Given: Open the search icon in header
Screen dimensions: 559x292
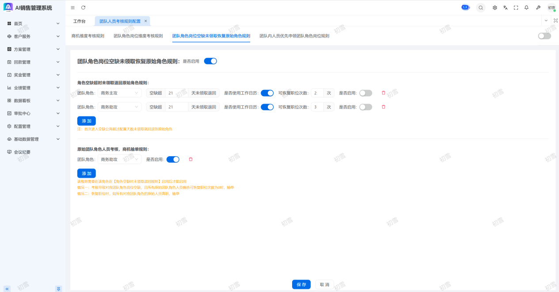Looking at the screenshot, I should click(480, 7).
